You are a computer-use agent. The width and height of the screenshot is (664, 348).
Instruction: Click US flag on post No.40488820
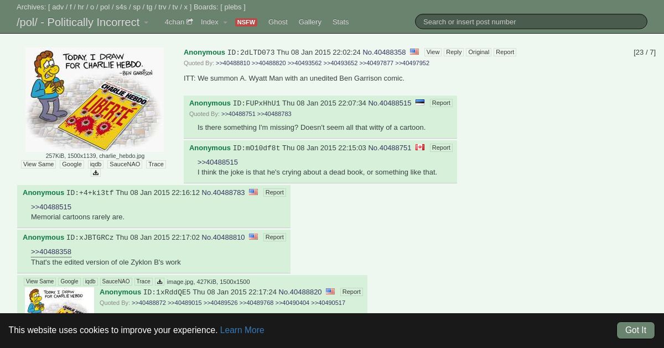point(330,292)
